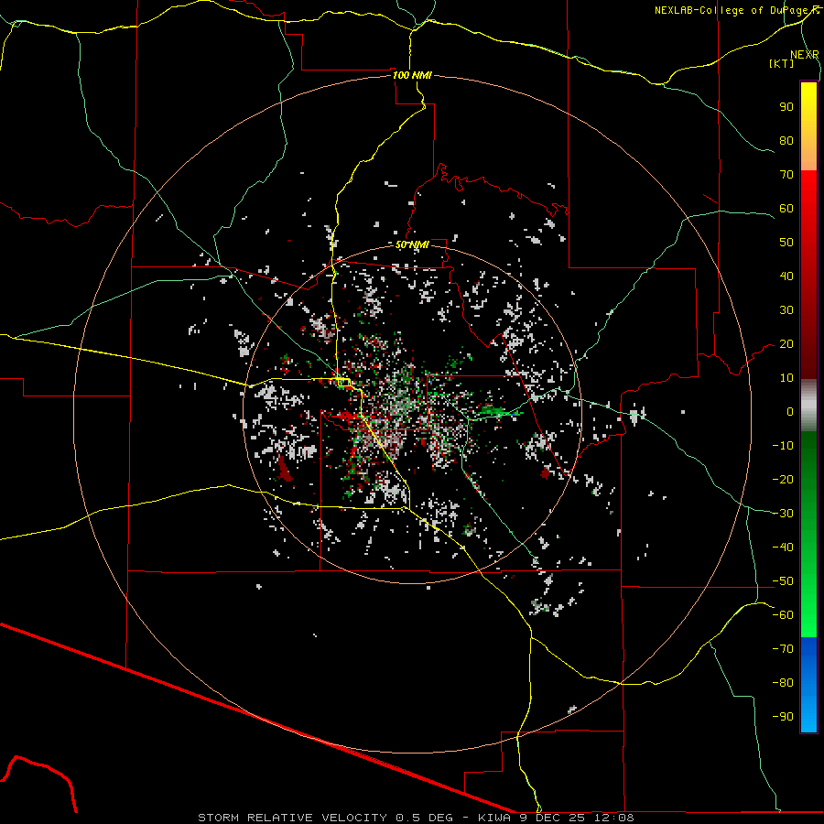This screenshot has height=824, width=824.
Task: Click the NEXLAB-College of DuPage credit text
Action: pyautogui.click(x=737, y=10)
